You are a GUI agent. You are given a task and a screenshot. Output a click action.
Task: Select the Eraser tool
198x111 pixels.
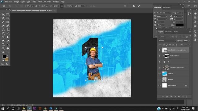(8, 33)
